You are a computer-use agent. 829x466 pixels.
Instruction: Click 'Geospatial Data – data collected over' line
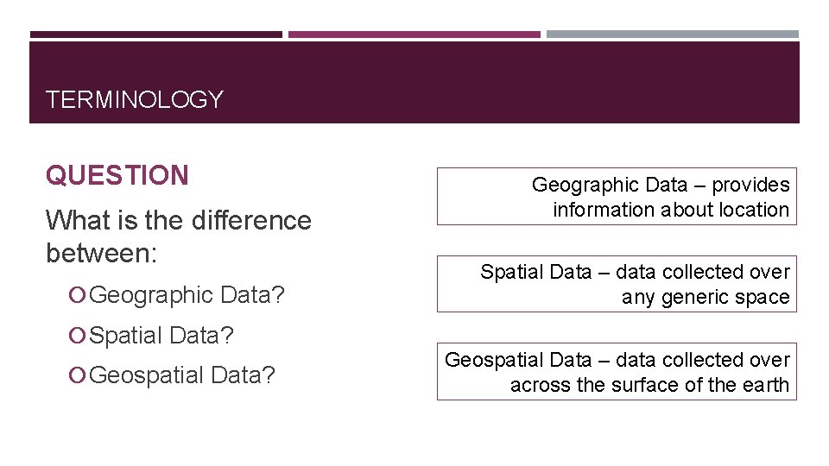tap(617, 360)
